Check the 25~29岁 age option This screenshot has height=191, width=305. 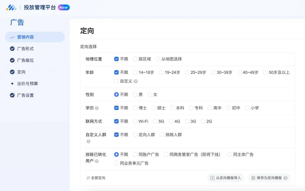[187, 72]
